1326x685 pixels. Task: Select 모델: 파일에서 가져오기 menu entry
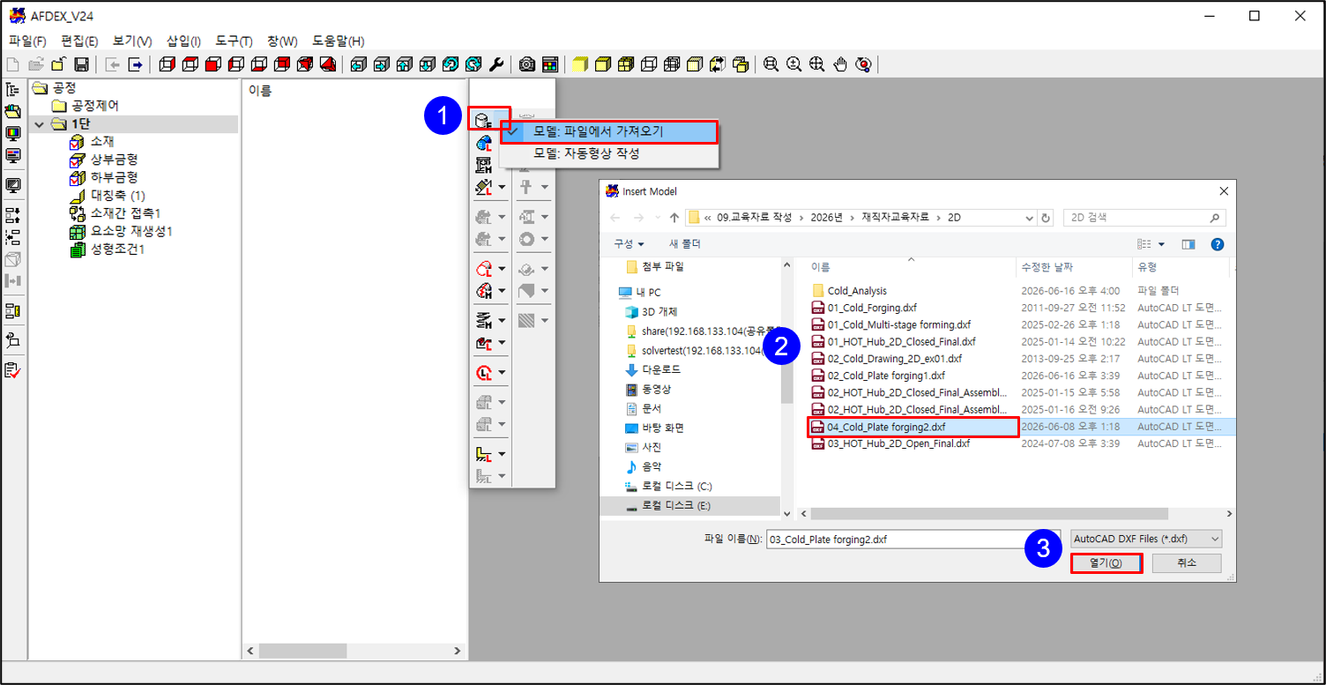coord(608,131)
